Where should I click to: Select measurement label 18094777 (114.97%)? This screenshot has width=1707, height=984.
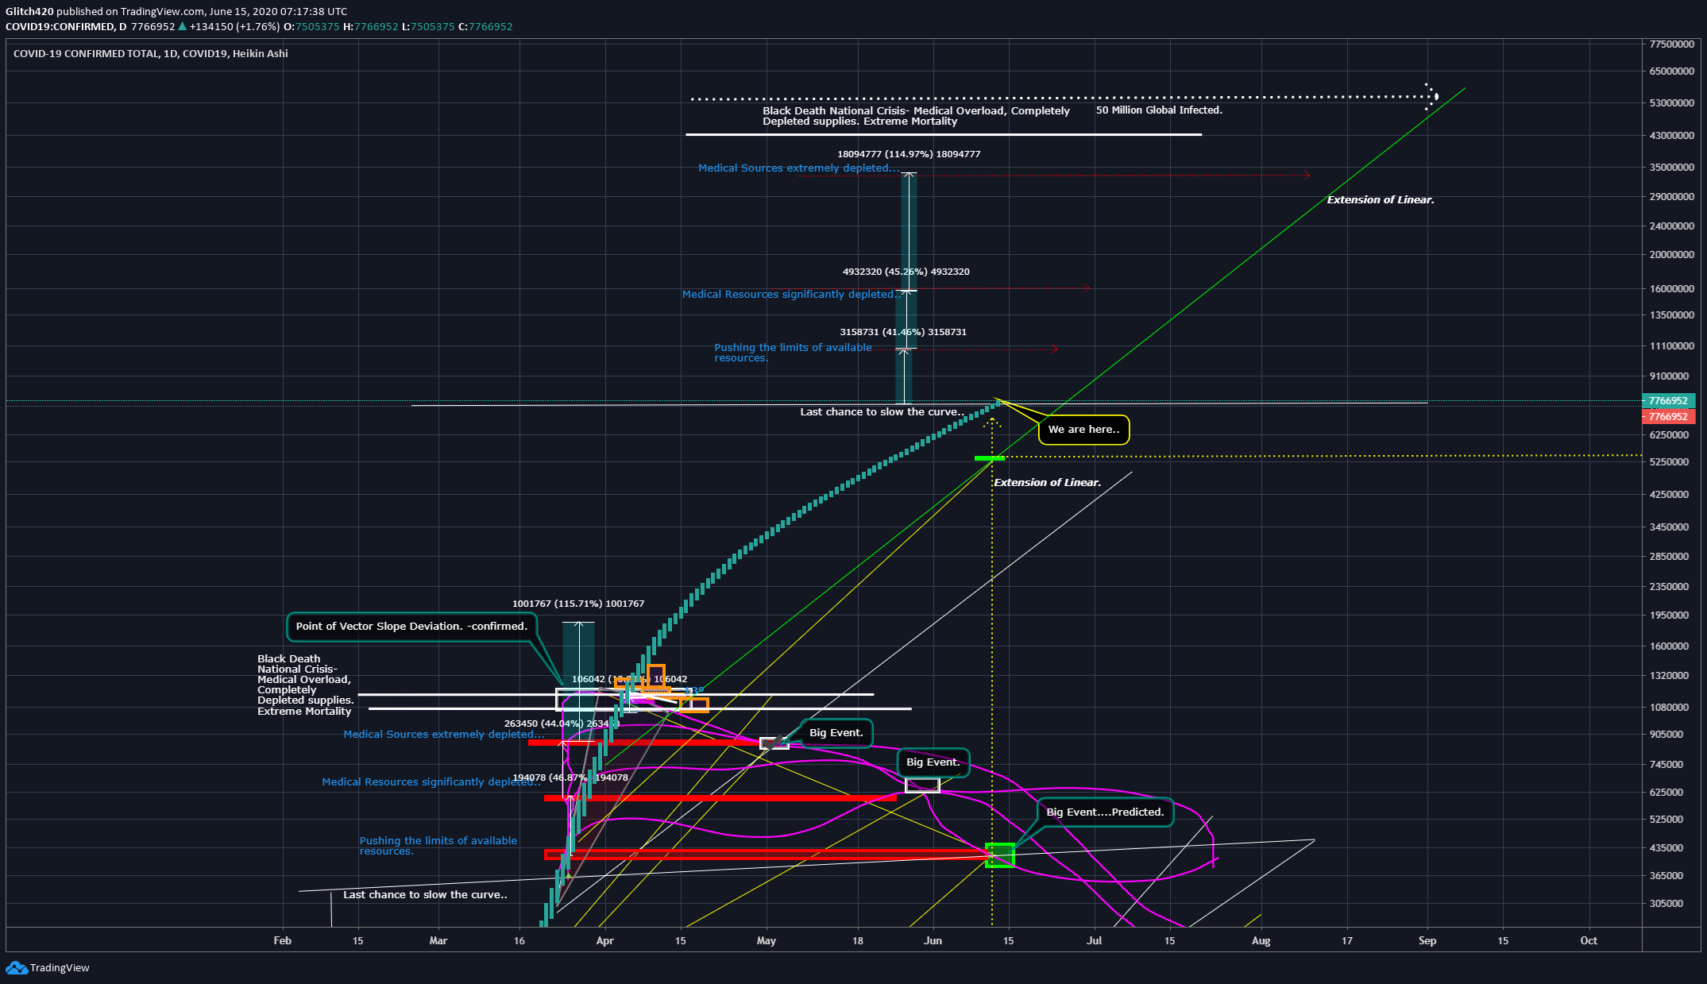(x=909, y=154)
